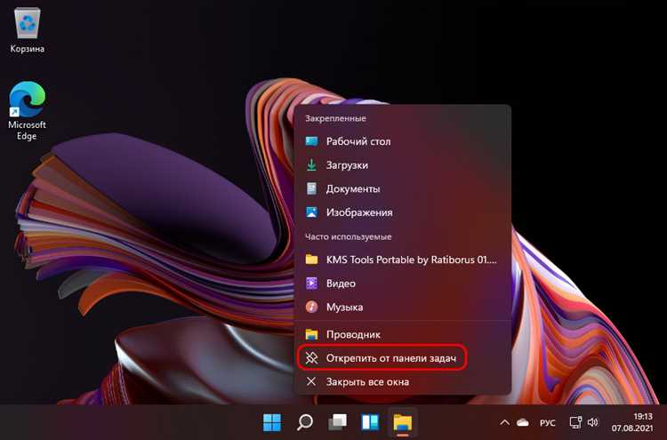Open the Widgets icon on taskbar
The image size is (667, 440).
point(370,422)
